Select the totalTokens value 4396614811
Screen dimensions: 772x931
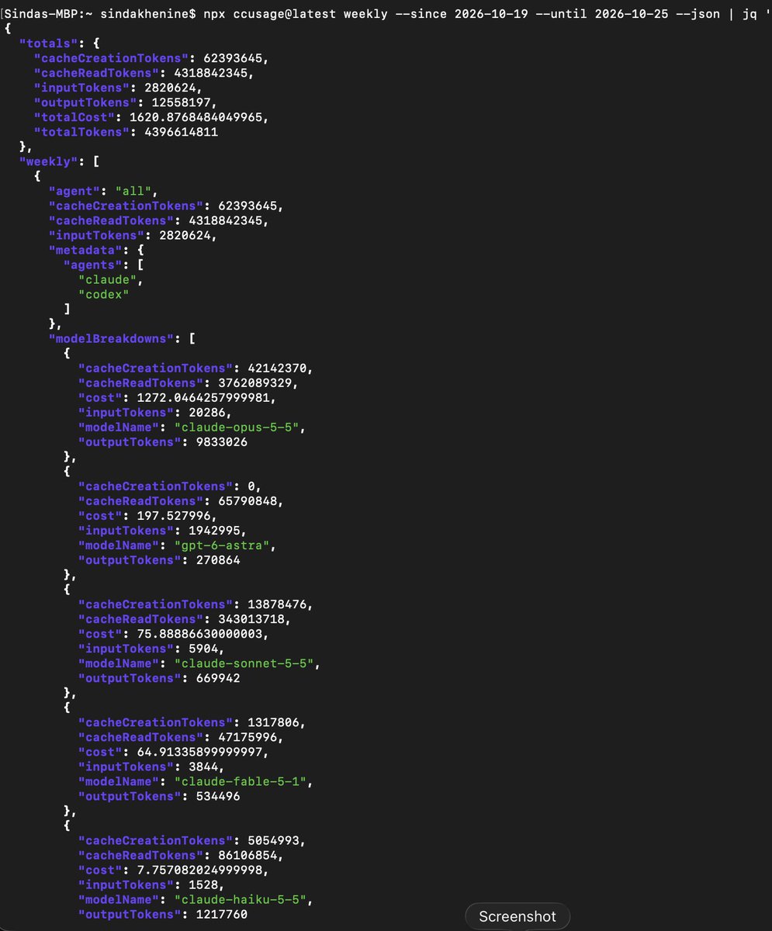[181, 132]
